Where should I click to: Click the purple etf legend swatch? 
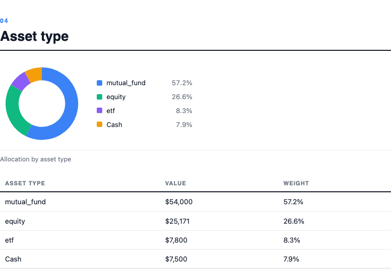[x=100, y=111]
